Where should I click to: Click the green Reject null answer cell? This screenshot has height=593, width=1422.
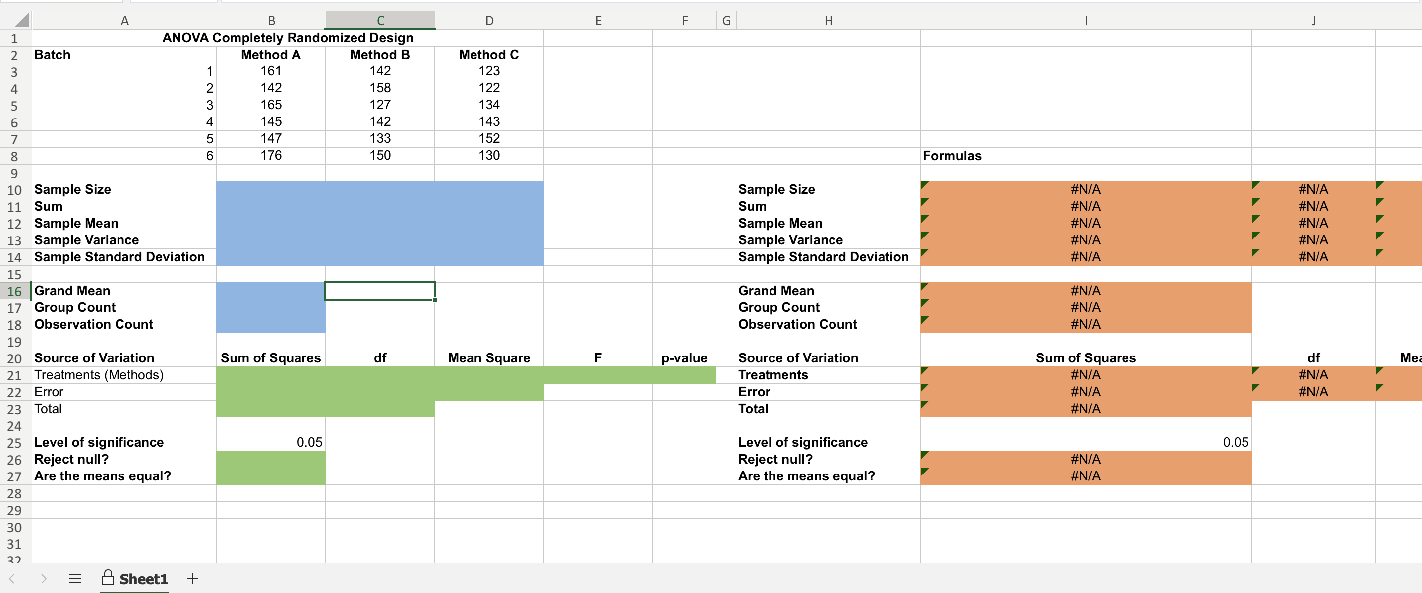click(x=271, y=459)
